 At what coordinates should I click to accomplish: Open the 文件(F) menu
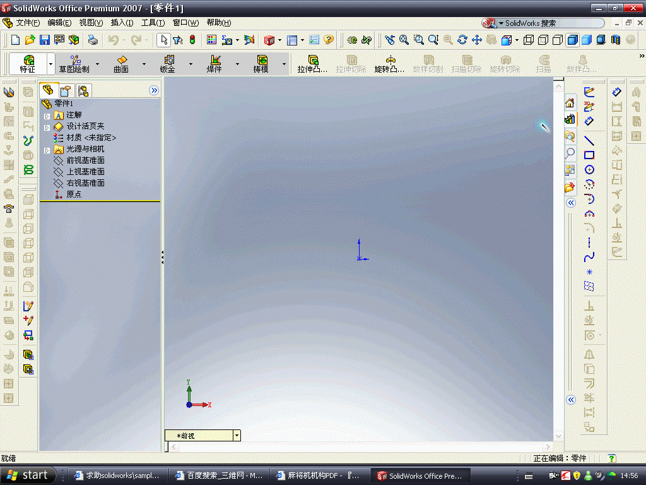click(28, 23)
